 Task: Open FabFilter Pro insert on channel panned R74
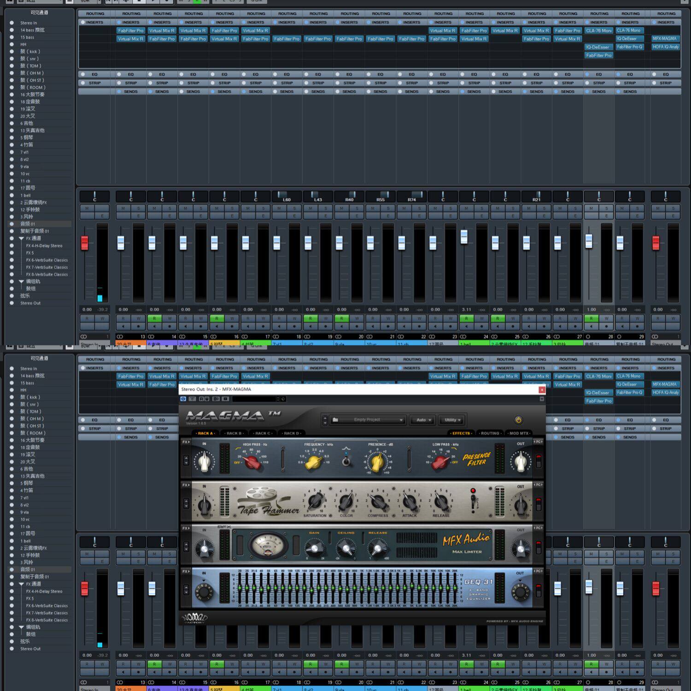411,39
